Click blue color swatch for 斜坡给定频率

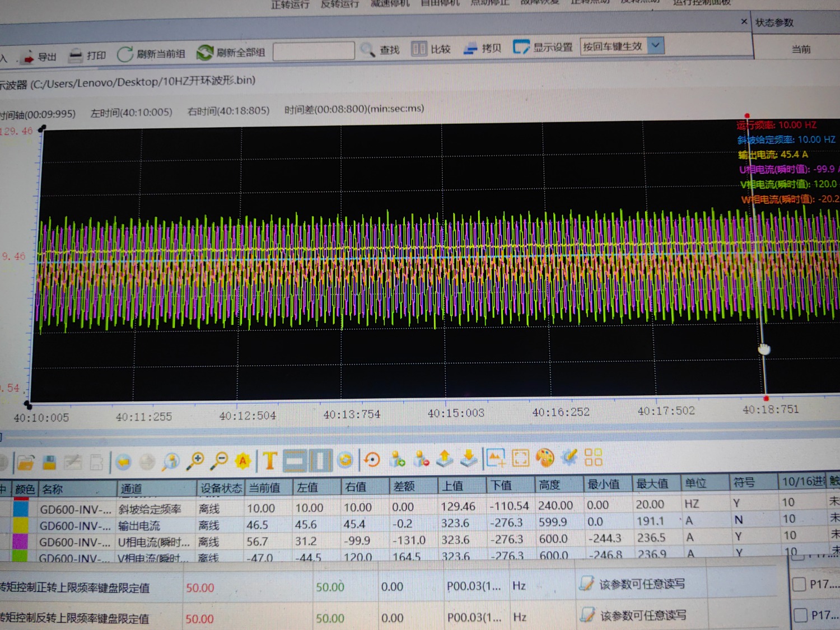point(21,508)
